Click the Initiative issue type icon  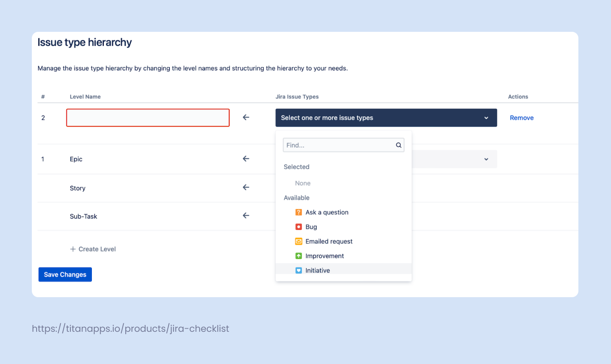coord(299,270)
